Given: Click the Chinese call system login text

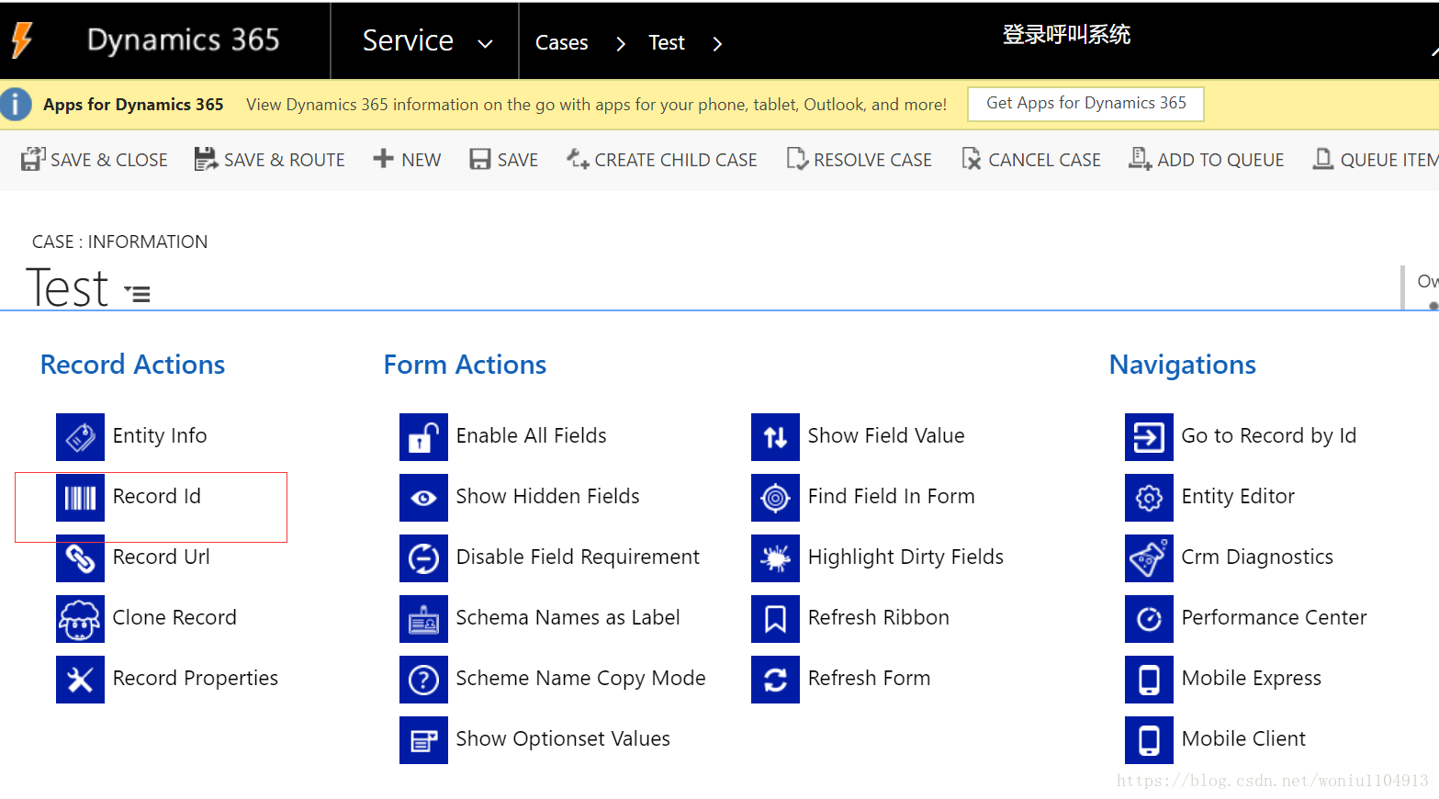Looking at the screenshot, I should coord(1066,35).
